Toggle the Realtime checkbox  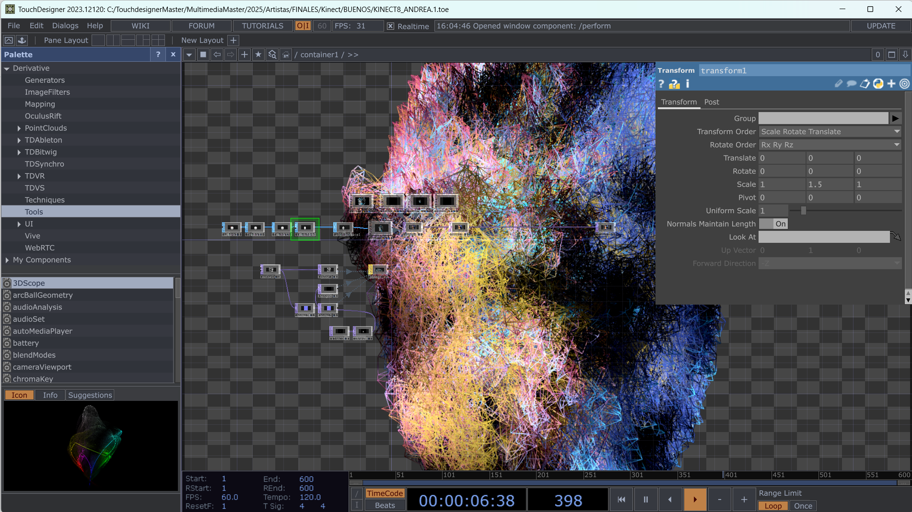(391, 26)
